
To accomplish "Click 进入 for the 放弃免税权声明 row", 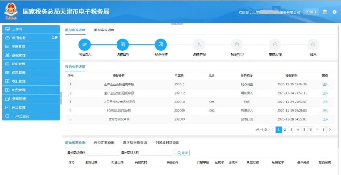I will click(x=325, y=119).
